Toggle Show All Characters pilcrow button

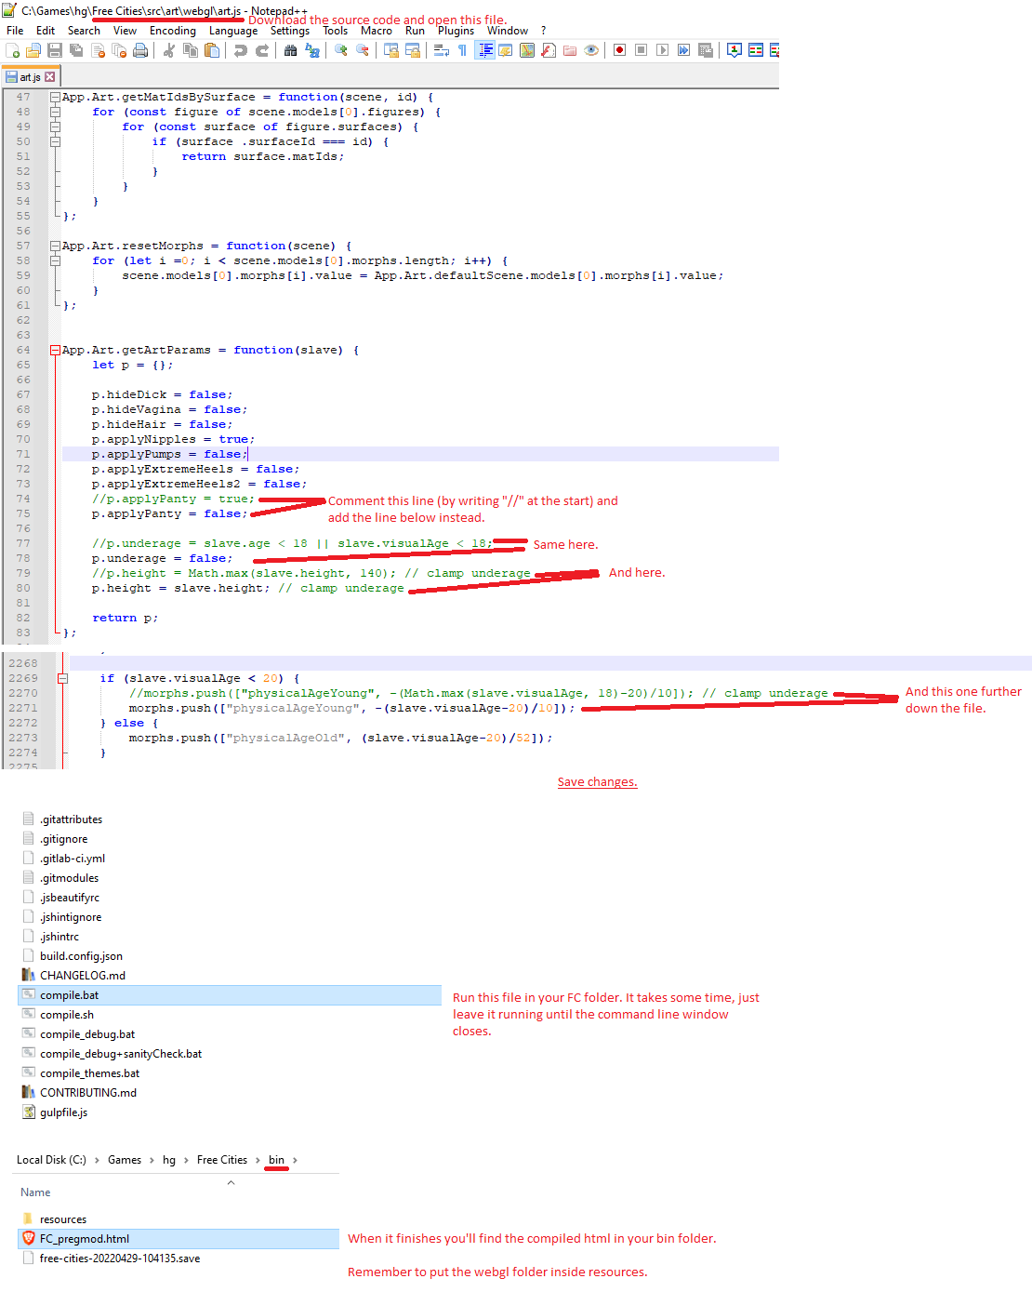click(462, 50)
